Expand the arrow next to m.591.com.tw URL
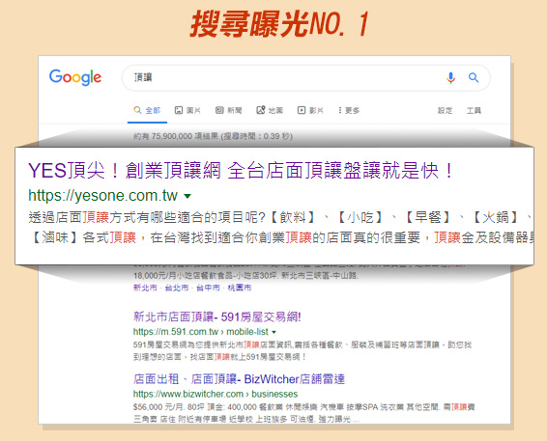This screenshot has width=547, height=441. (x=273, y=332)
